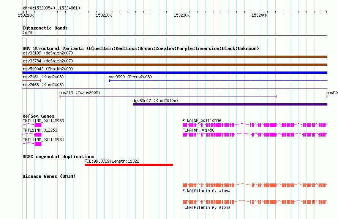Click the esv33784 brown variant bar

[x=175, y=65]
